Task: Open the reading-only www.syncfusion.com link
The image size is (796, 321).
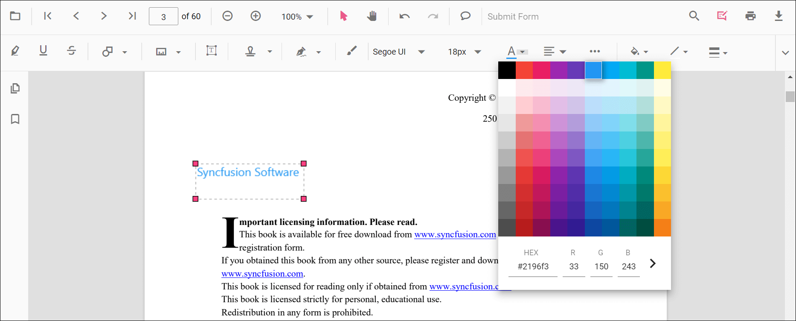Action: pyautogui.click(x=470, y=286)
